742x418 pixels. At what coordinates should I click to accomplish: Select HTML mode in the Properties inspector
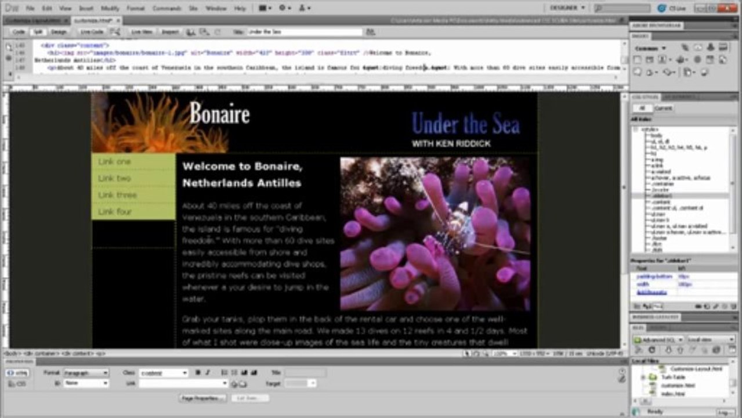coord(17,373)
